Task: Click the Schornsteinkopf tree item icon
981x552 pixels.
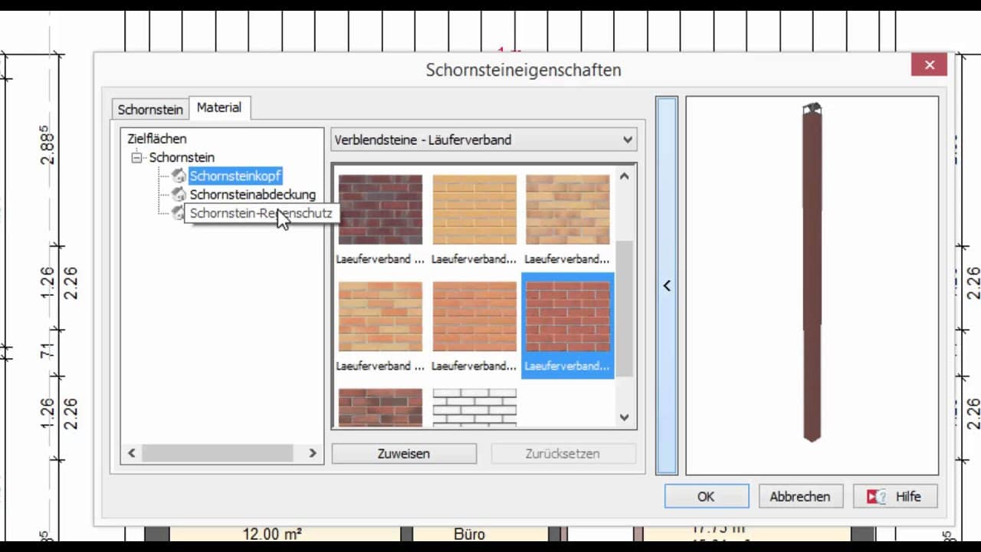Action: (x=179, y=176)
